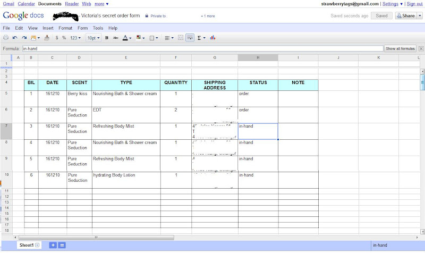Viewport: 425px width, 253px height.
Task: Open the Form menu
Action: coord(83,28)
